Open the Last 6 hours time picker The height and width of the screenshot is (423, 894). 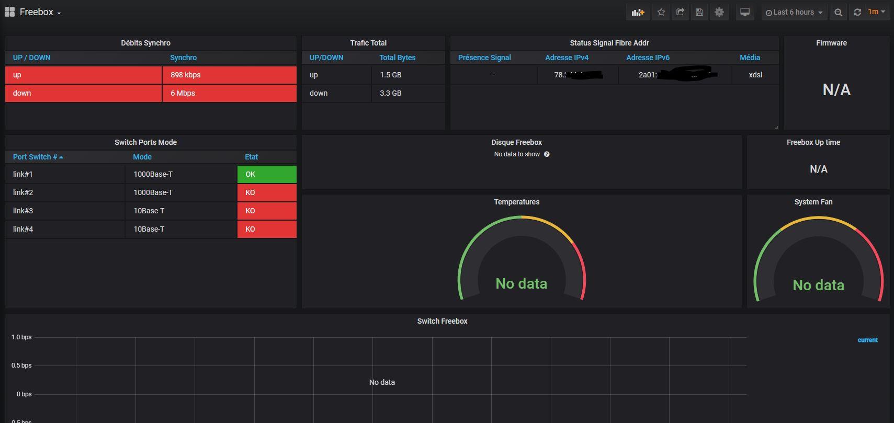point(794,12)
